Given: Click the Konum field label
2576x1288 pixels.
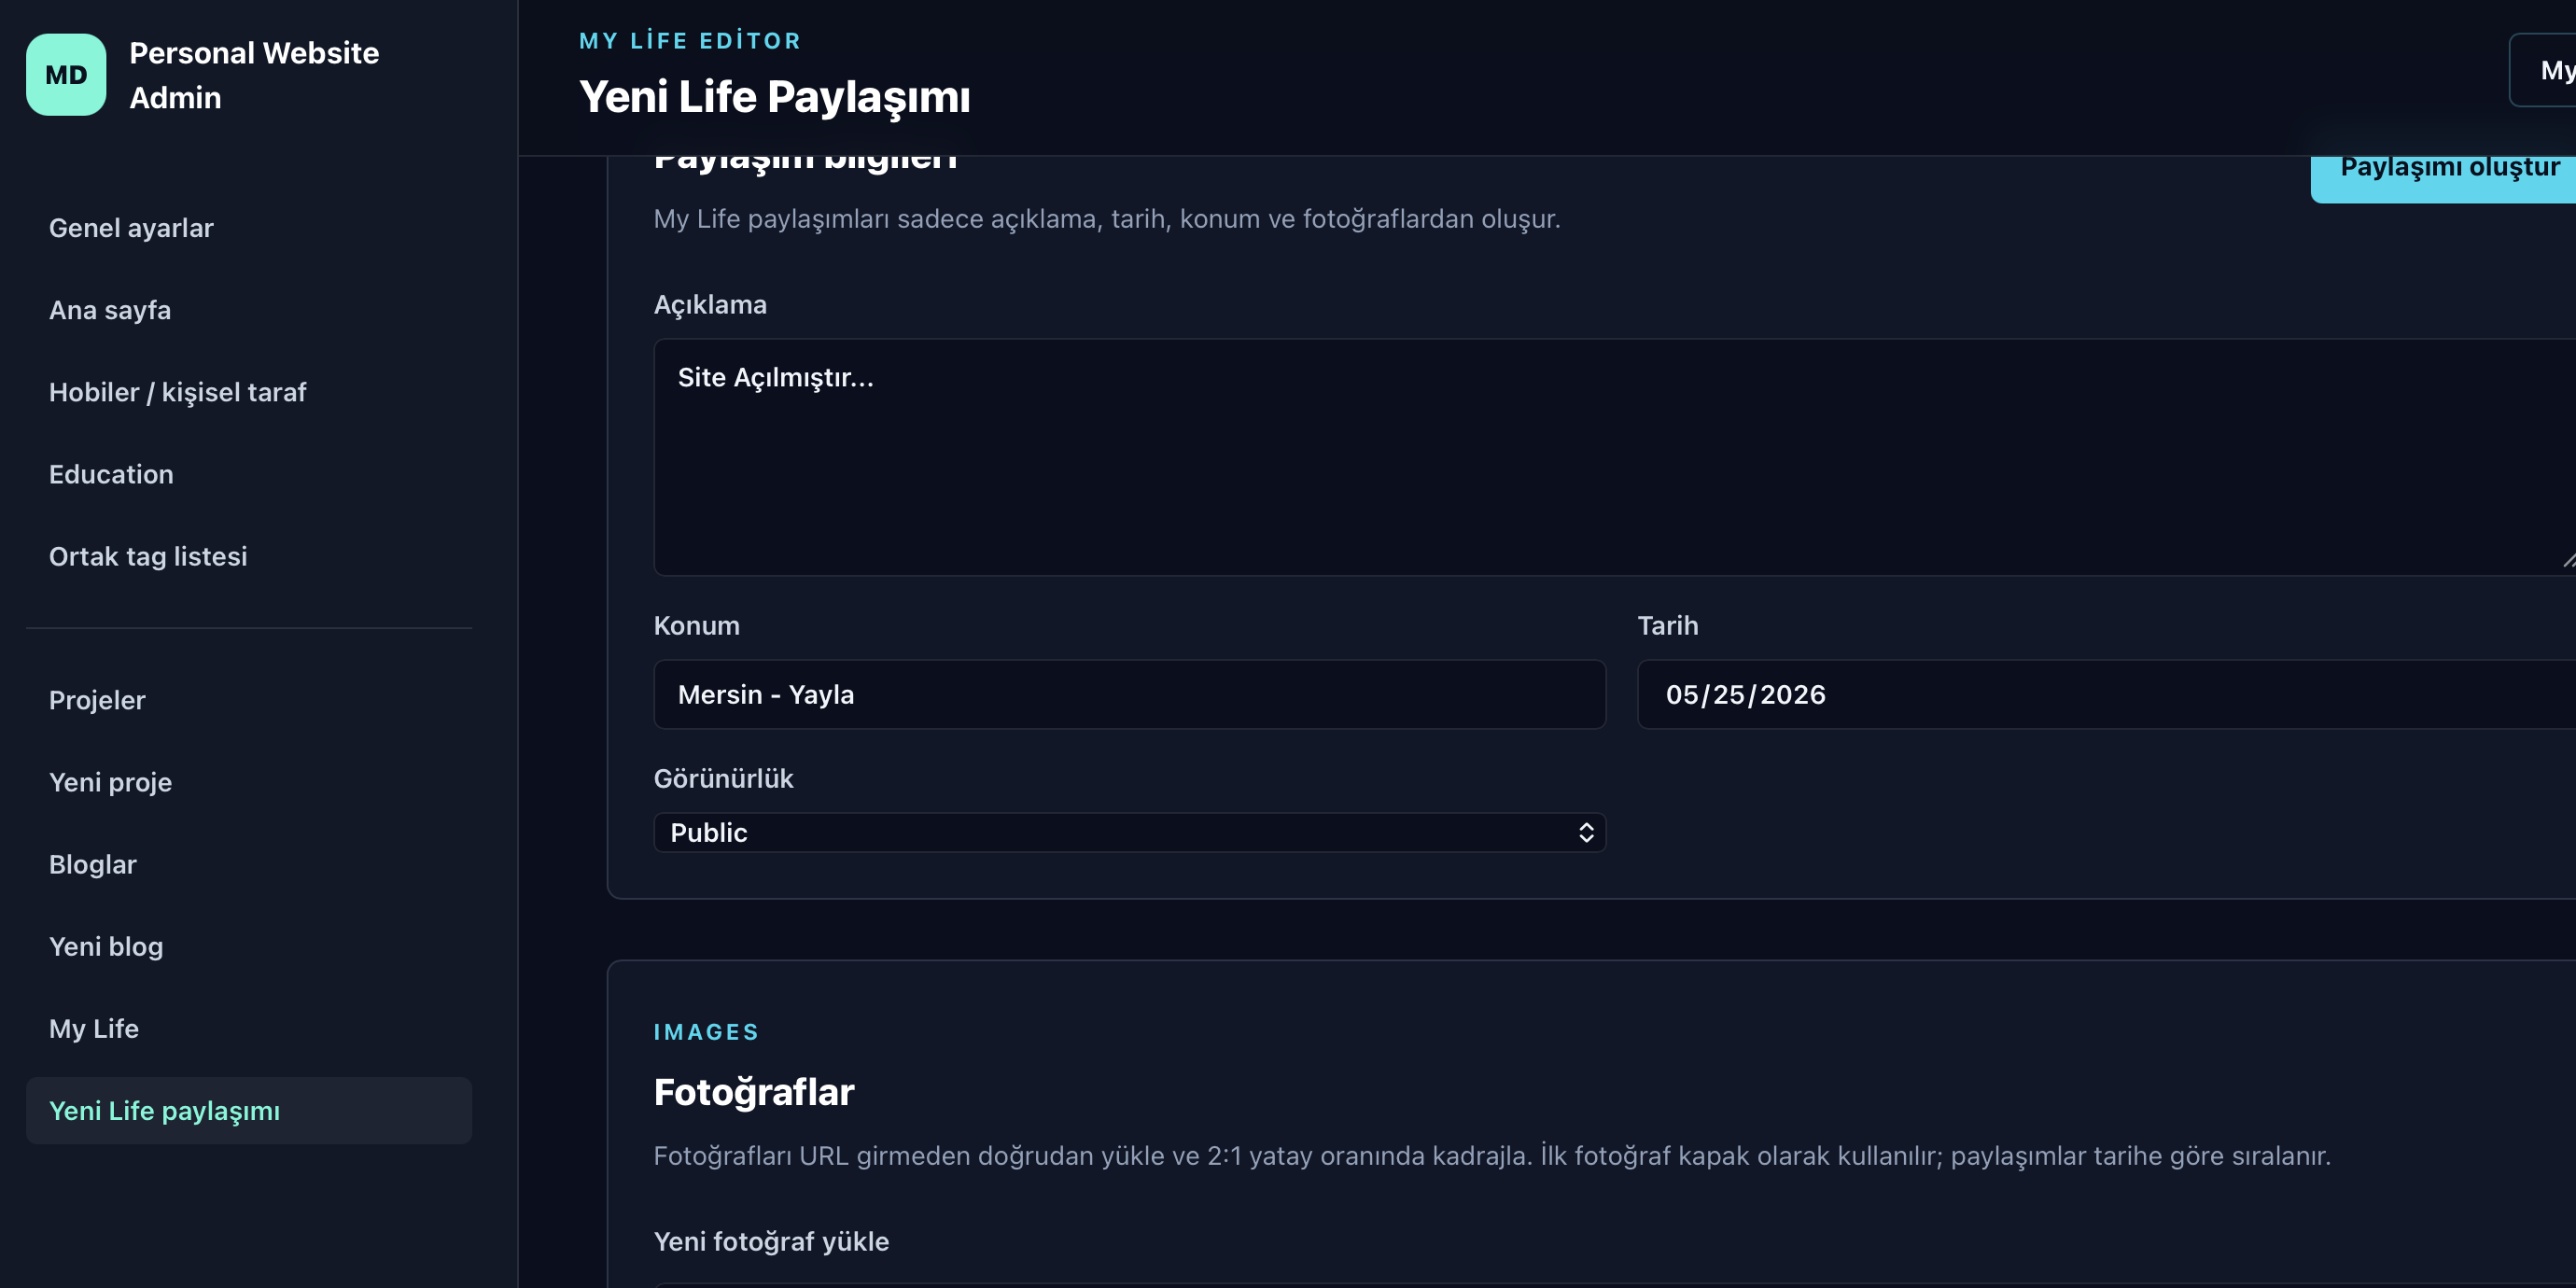Looking at the screenshot, I should coord(697,626).
